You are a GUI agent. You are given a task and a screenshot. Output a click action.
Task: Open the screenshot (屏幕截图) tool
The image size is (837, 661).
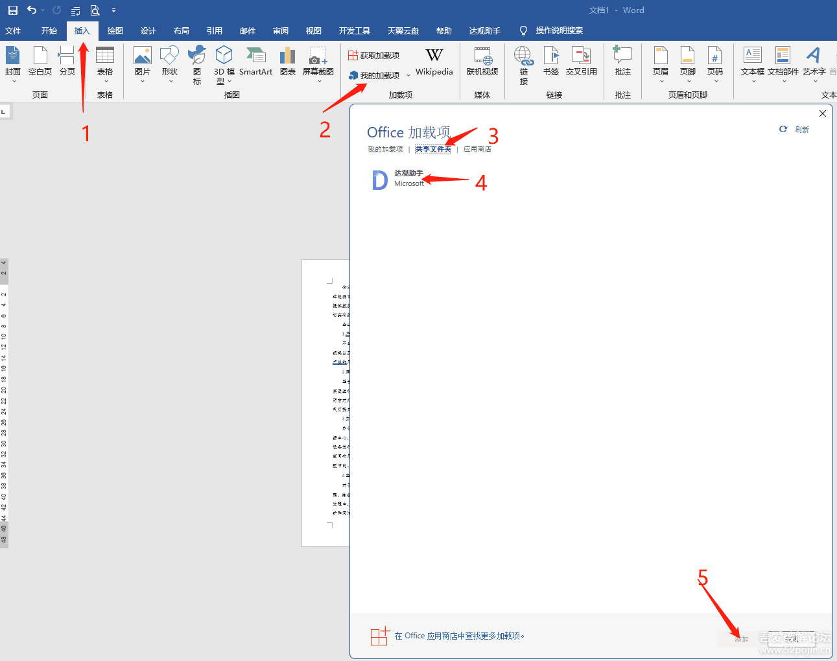[318, 65]
